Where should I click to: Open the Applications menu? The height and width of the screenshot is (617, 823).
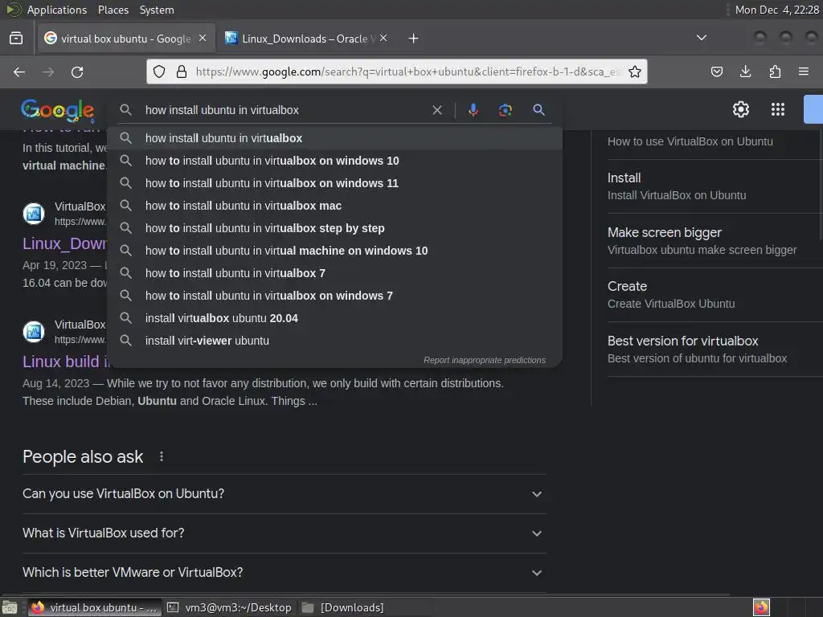[x=57, y=10]
